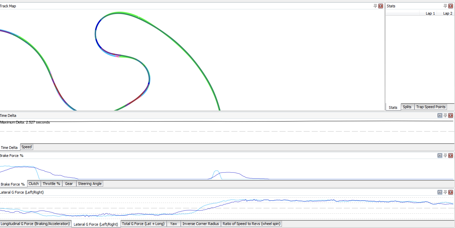Open the Trap Speed Points tab

click(x=431, y=107)
